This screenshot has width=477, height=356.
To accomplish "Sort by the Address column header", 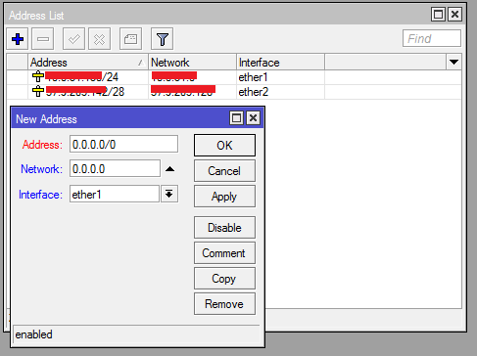I will pos(88,62).
